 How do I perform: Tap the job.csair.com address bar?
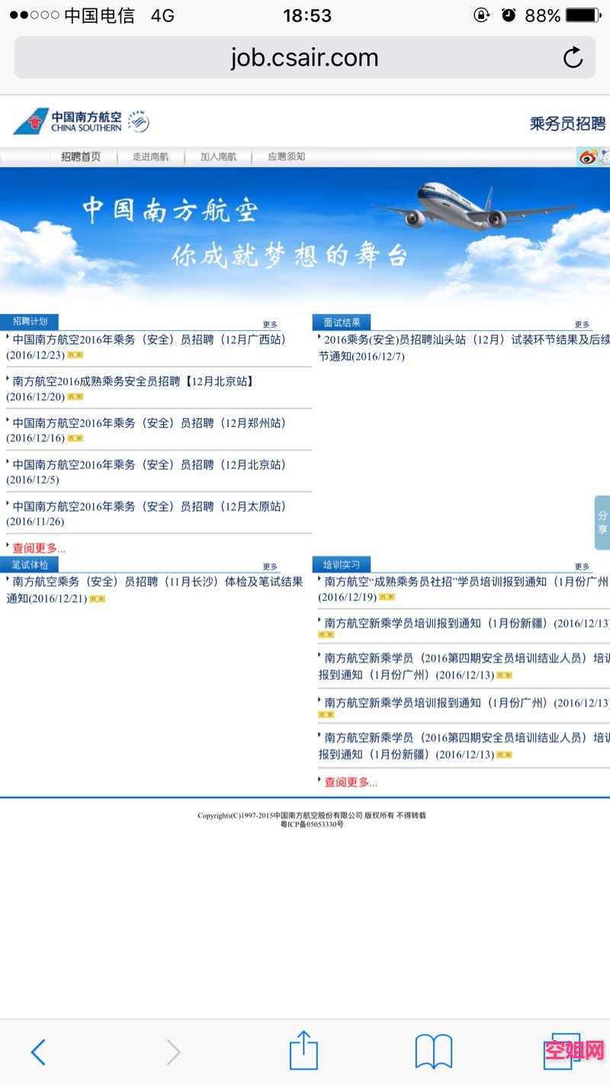point(305,57)
